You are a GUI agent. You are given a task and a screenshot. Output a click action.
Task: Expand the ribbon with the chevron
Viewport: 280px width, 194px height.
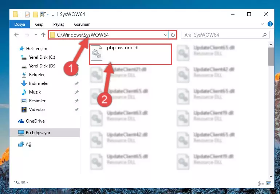tap(262, 24)
